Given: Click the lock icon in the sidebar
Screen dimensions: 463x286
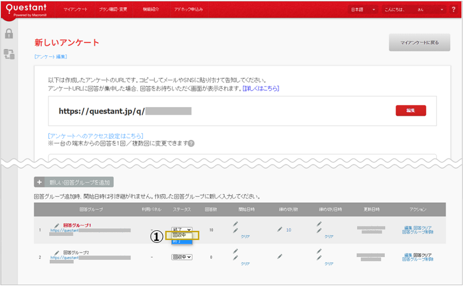Looking at the screenshot, I should 9,33.
